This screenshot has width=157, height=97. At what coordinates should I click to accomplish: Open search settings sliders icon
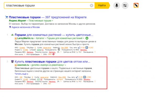tap(125, 5)
